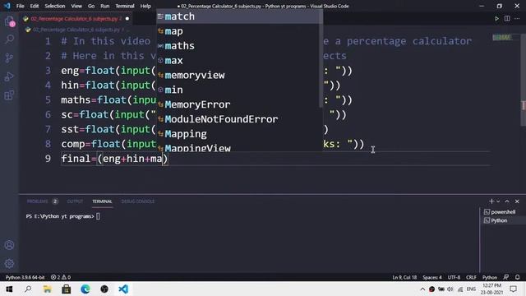
Task: Split the editor to the right
Action: point(507,19)
